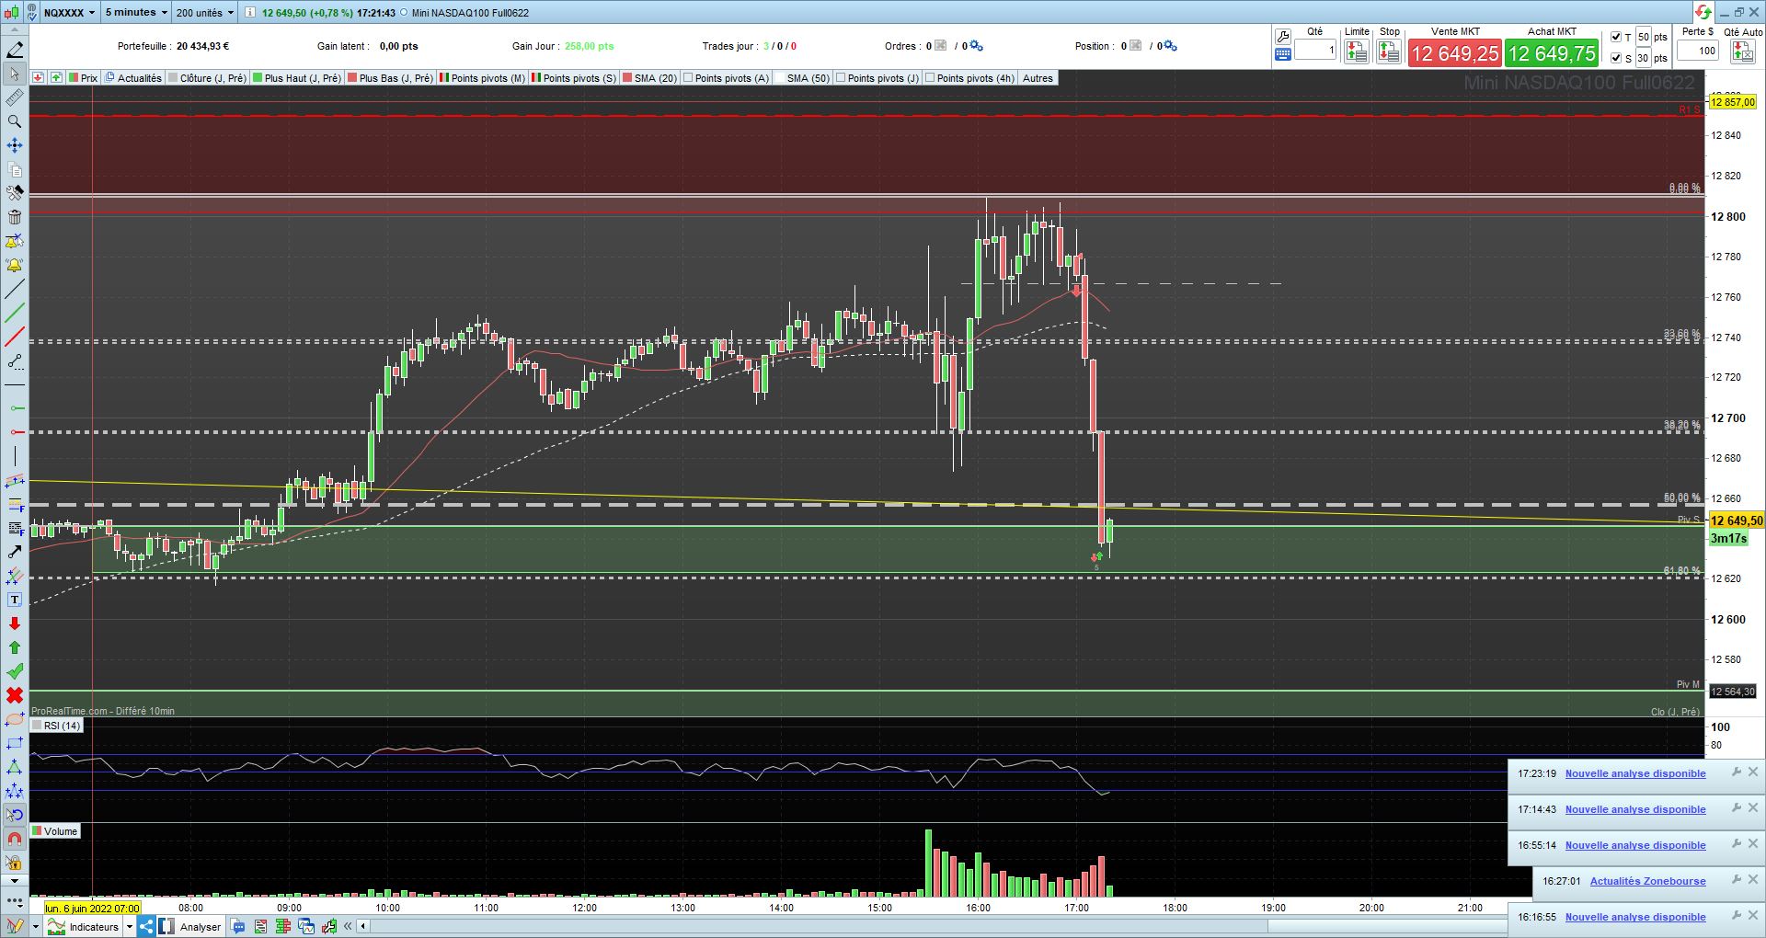1766x938 pixels.
Task: Activate the ruler measurement tool
Action: 15,97
